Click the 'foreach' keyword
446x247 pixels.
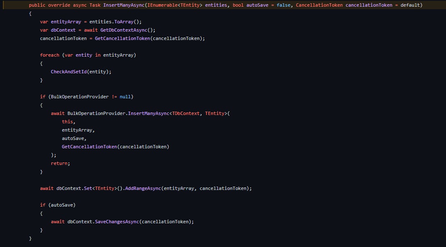pyautogui.click(x=50, y=55)
